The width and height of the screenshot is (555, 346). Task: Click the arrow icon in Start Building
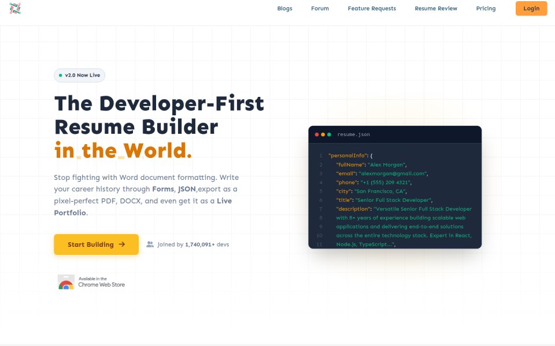point(122,245)
